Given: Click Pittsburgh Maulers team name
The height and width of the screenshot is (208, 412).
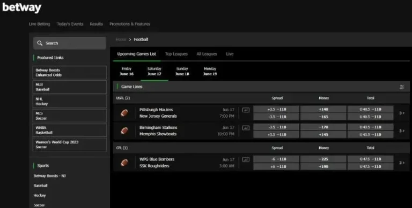Looking at the screenshot, I should [x=156, y=110].
